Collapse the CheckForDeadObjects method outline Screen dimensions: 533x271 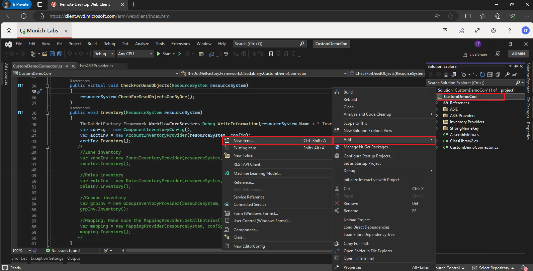coord(47,86)
